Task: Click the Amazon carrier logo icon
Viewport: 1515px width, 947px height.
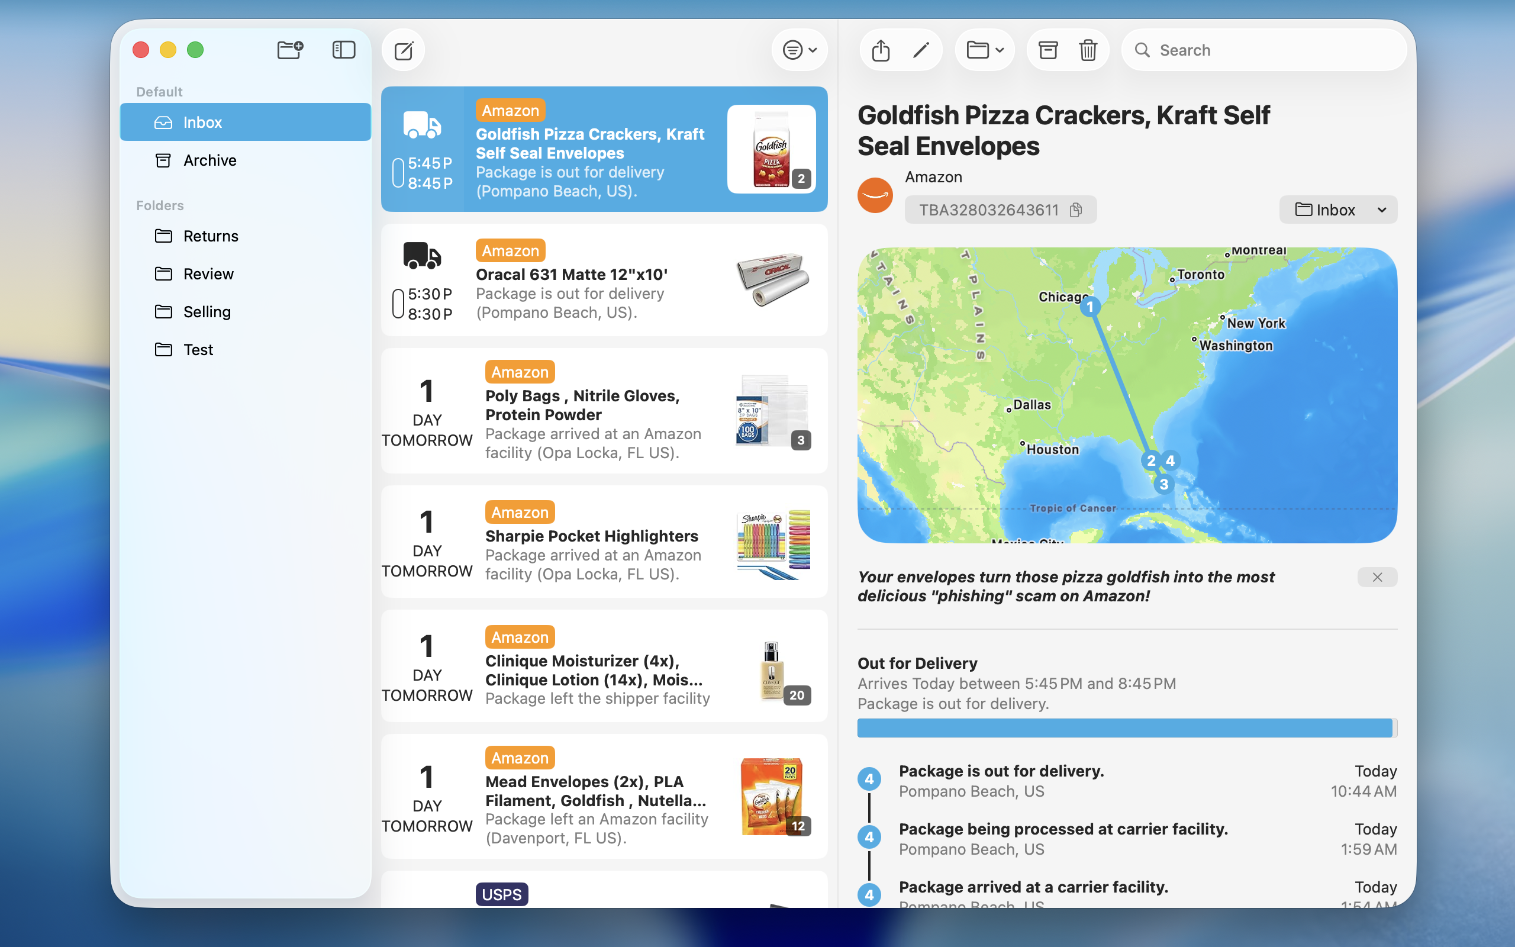Action: 875,195
